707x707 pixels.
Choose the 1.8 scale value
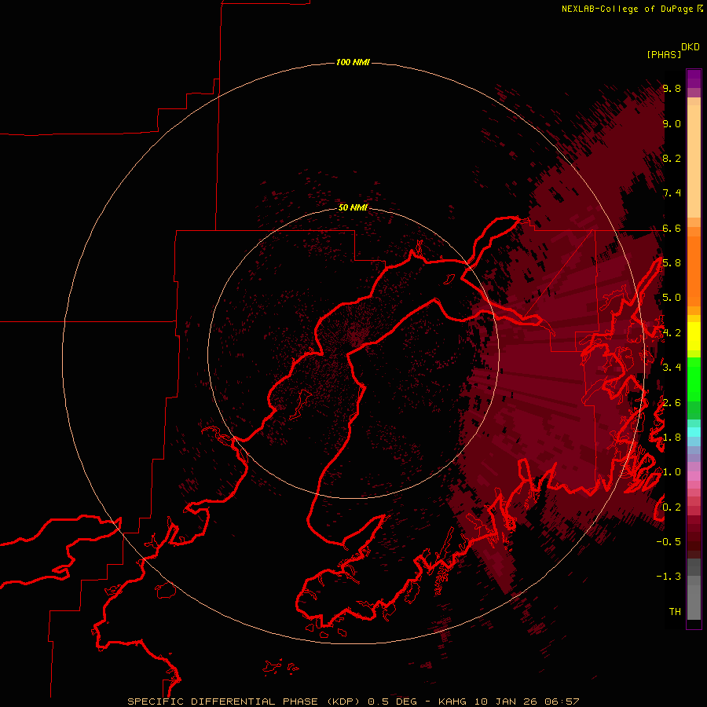[672, 438]
